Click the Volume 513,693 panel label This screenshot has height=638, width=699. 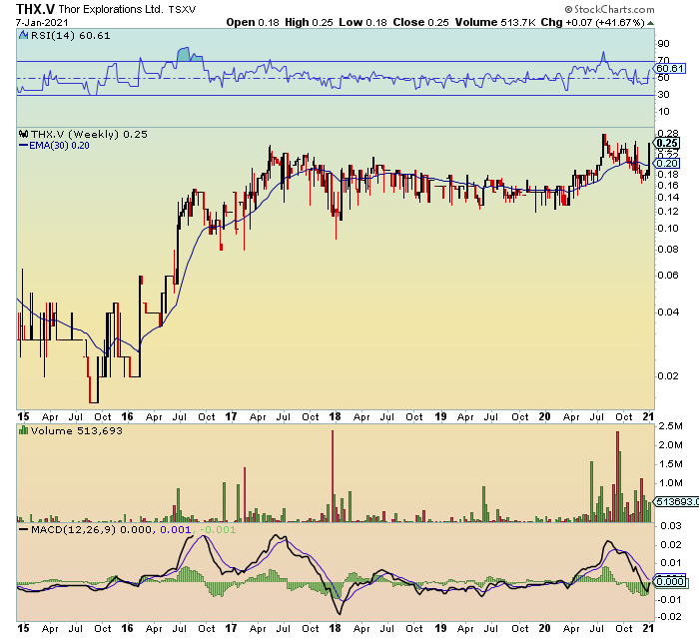pyautogui.click(x=76, y=430)
